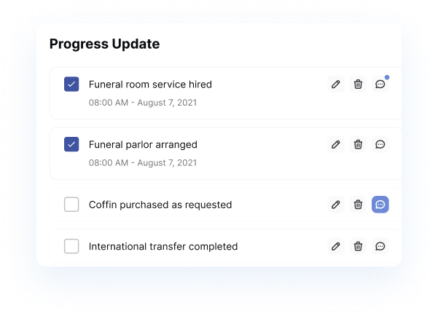The width and height of the screenshot is (438, 316).
Task: Mark International transfer completed as done
Action: pos(71,246)
